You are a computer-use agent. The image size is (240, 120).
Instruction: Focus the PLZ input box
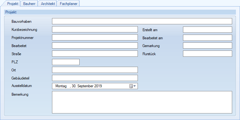point(66,62)
